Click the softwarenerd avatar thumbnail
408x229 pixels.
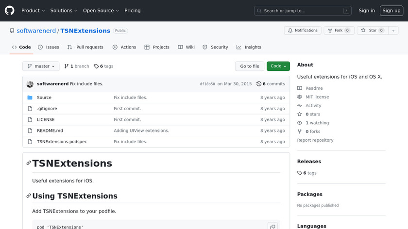30,84
